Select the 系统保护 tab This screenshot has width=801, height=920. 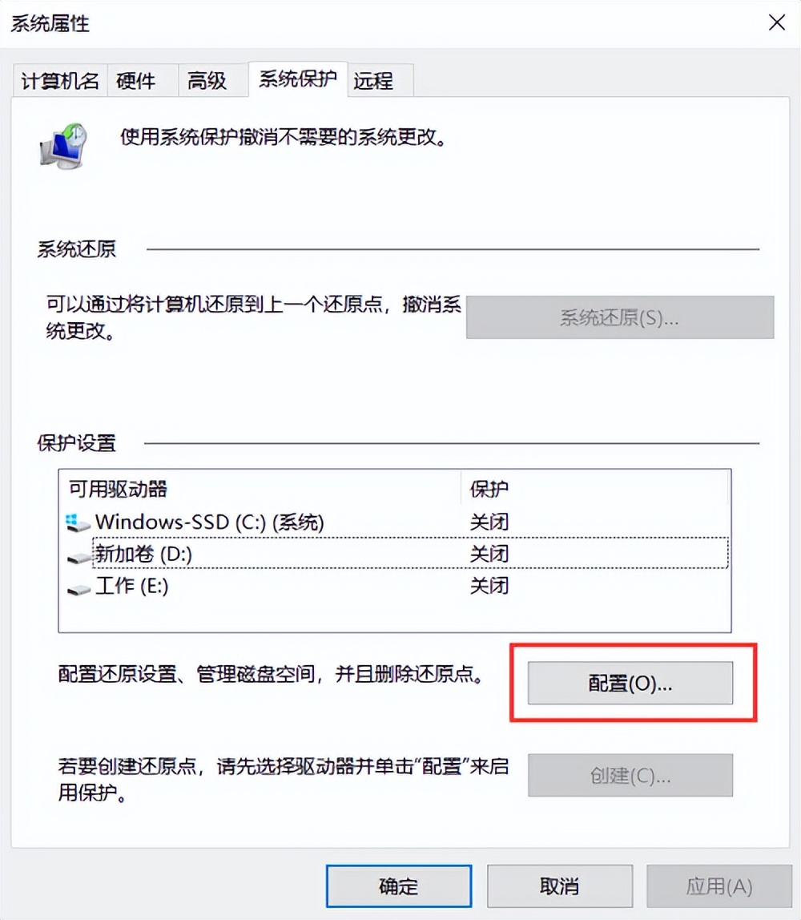tap(297, 80)
